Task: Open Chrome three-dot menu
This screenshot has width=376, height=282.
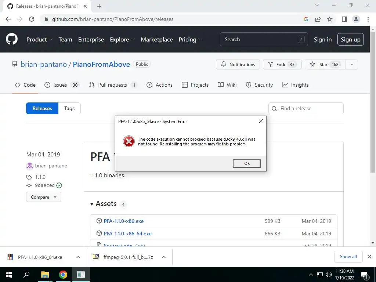Action: tap(368, 19)
